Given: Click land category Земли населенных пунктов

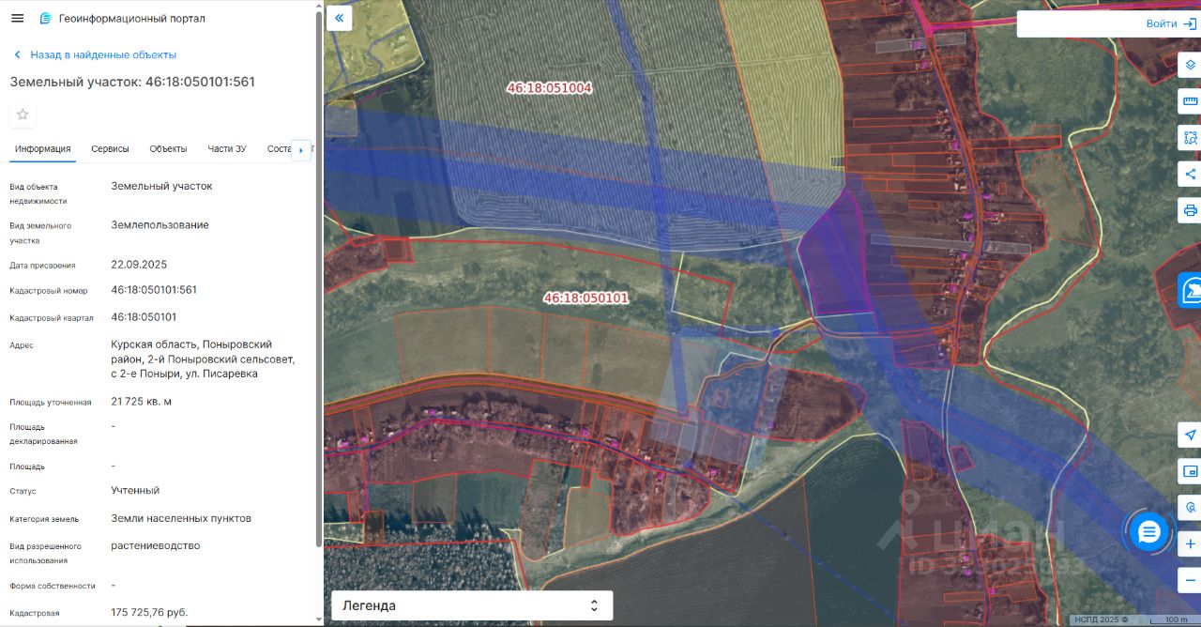Looking at the screenshot, I should point(181,518).
